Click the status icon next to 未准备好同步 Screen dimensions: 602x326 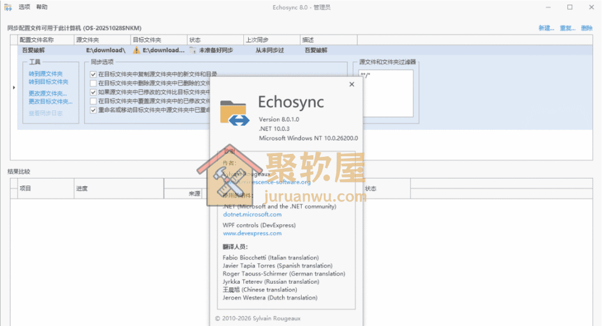(x=193, y=51)
